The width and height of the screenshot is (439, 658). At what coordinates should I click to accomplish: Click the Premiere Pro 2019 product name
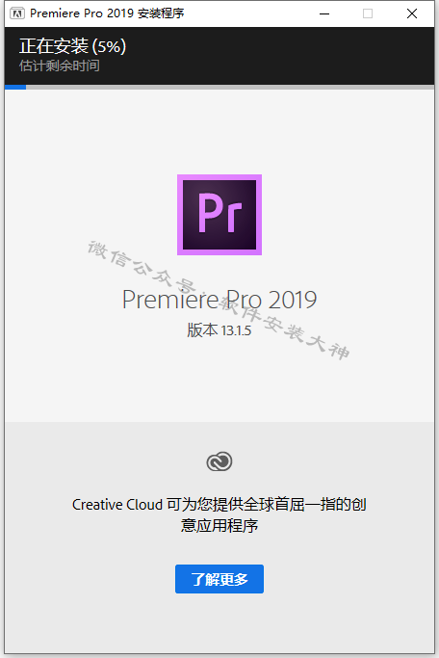point(219,300)
